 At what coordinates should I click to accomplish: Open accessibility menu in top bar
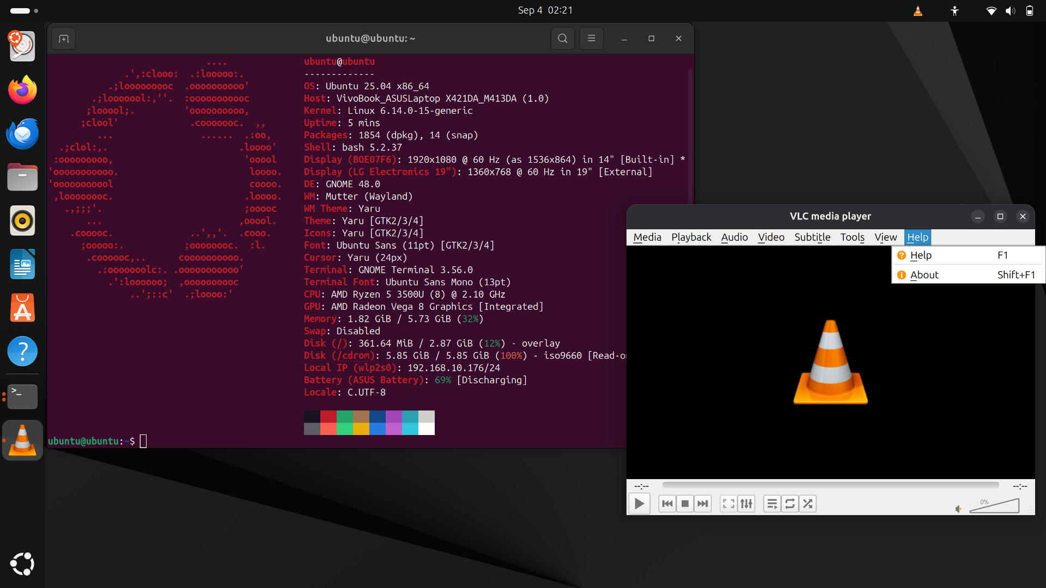tap(954, 11)
